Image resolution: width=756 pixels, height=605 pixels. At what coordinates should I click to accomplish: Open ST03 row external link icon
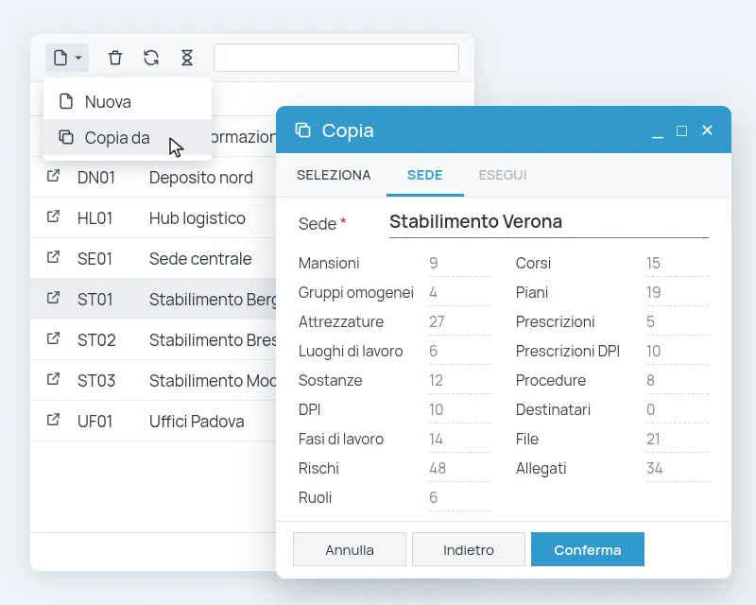point(54,379)
